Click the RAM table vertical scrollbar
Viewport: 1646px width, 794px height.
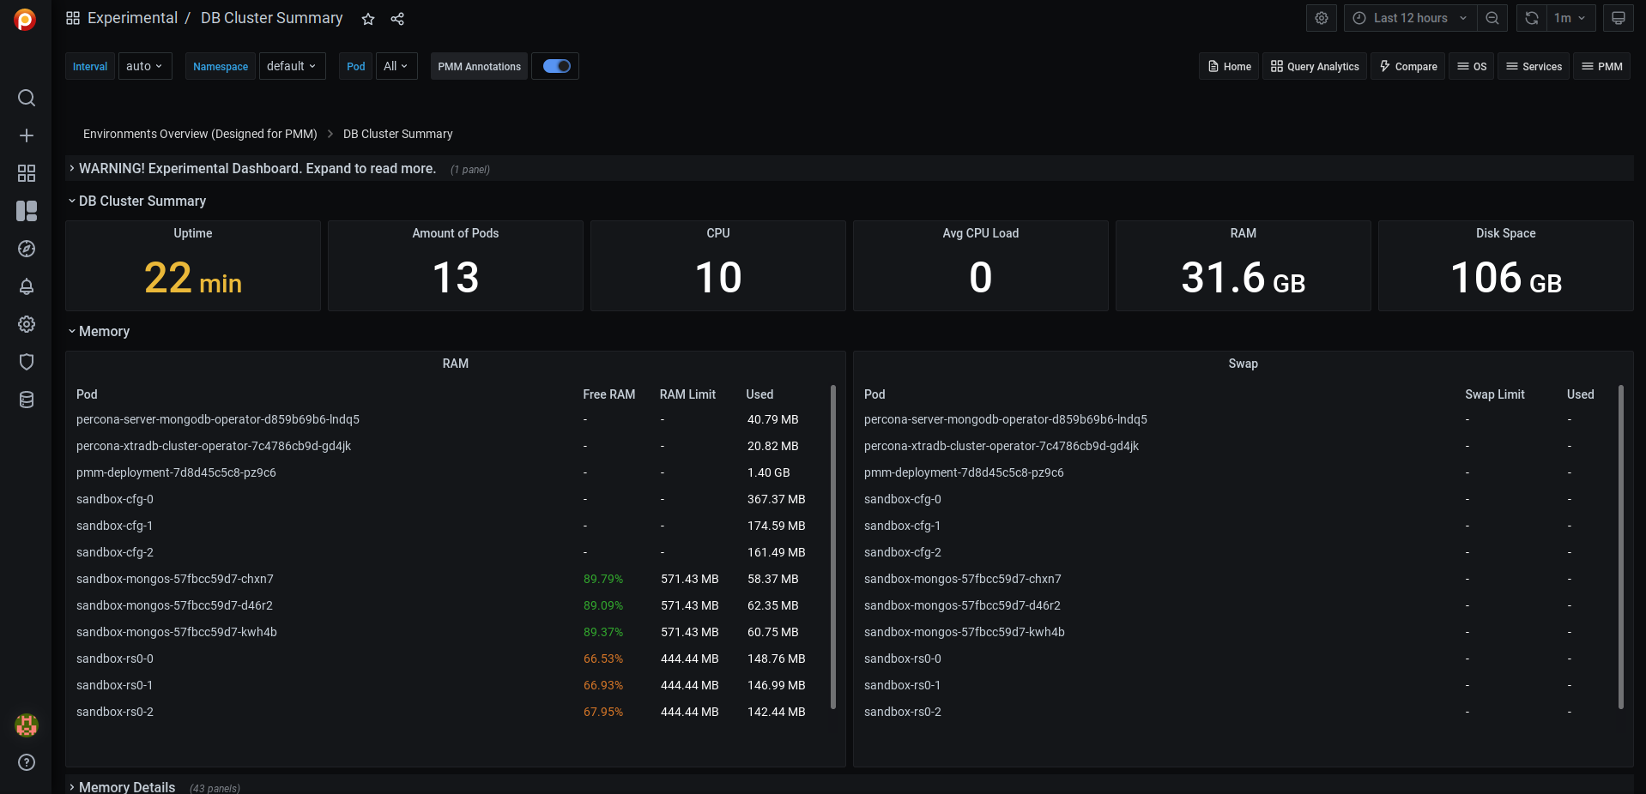coord(833,547)
